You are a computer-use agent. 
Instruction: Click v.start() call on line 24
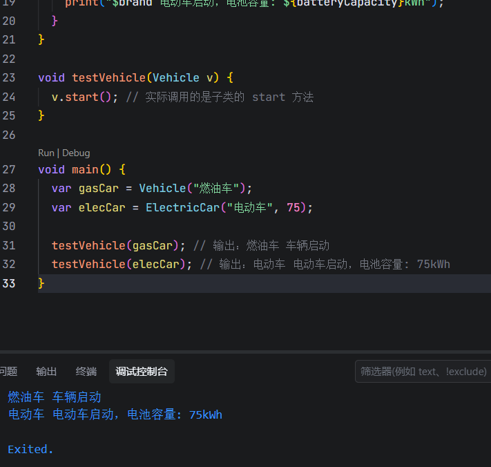(81, 97)
